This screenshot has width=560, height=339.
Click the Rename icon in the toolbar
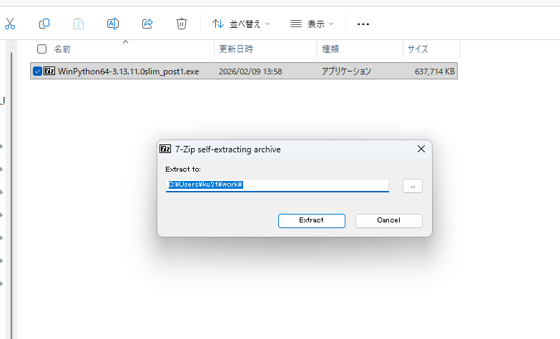113,24
